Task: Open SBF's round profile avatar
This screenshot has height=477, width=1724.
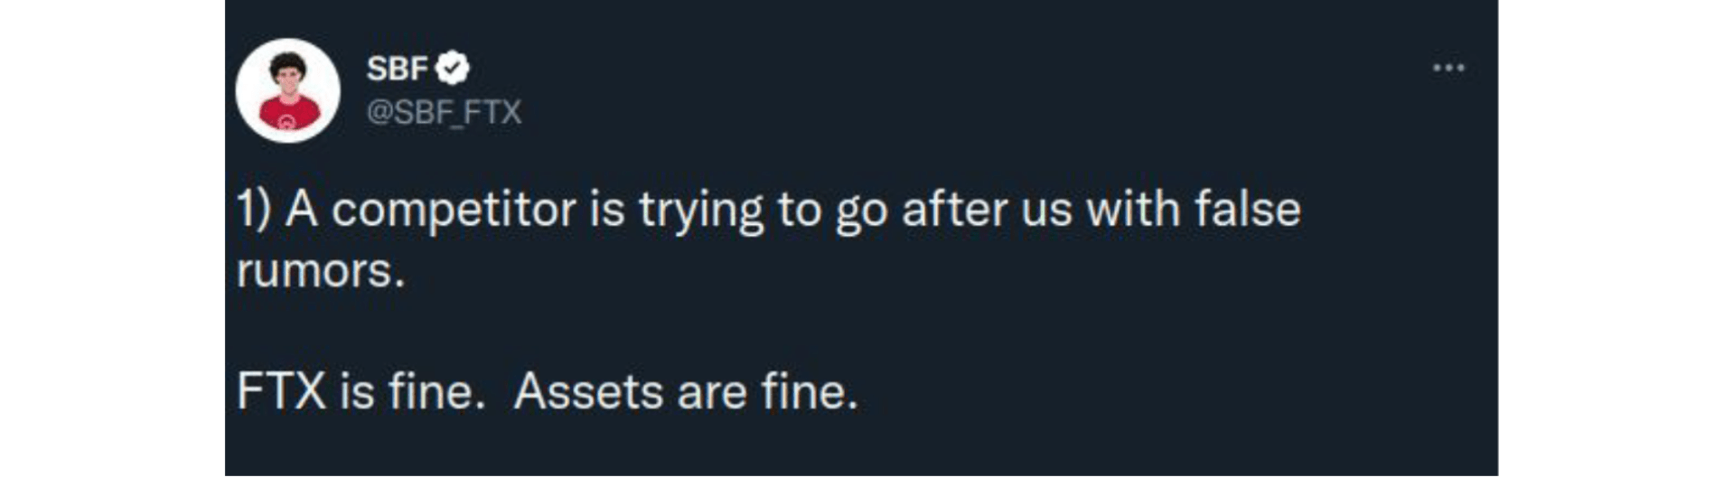Action: pos(287,90)
